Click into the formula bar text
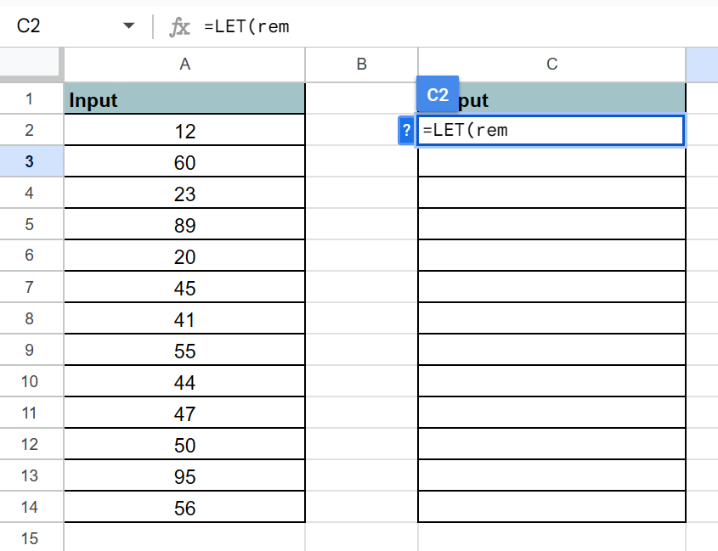The width and height of the screenshot is (718, 551). pos(425,27)
